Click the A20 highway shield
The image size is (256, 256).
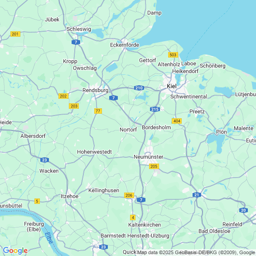[x=243, y=210]
